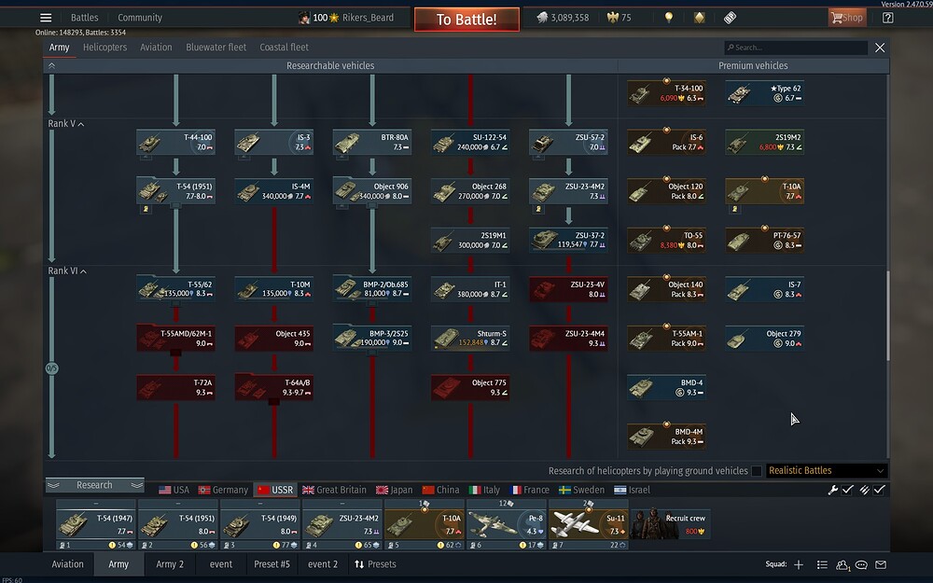
Task: Switch to the Helicopters tab
Action: [104, 47]
